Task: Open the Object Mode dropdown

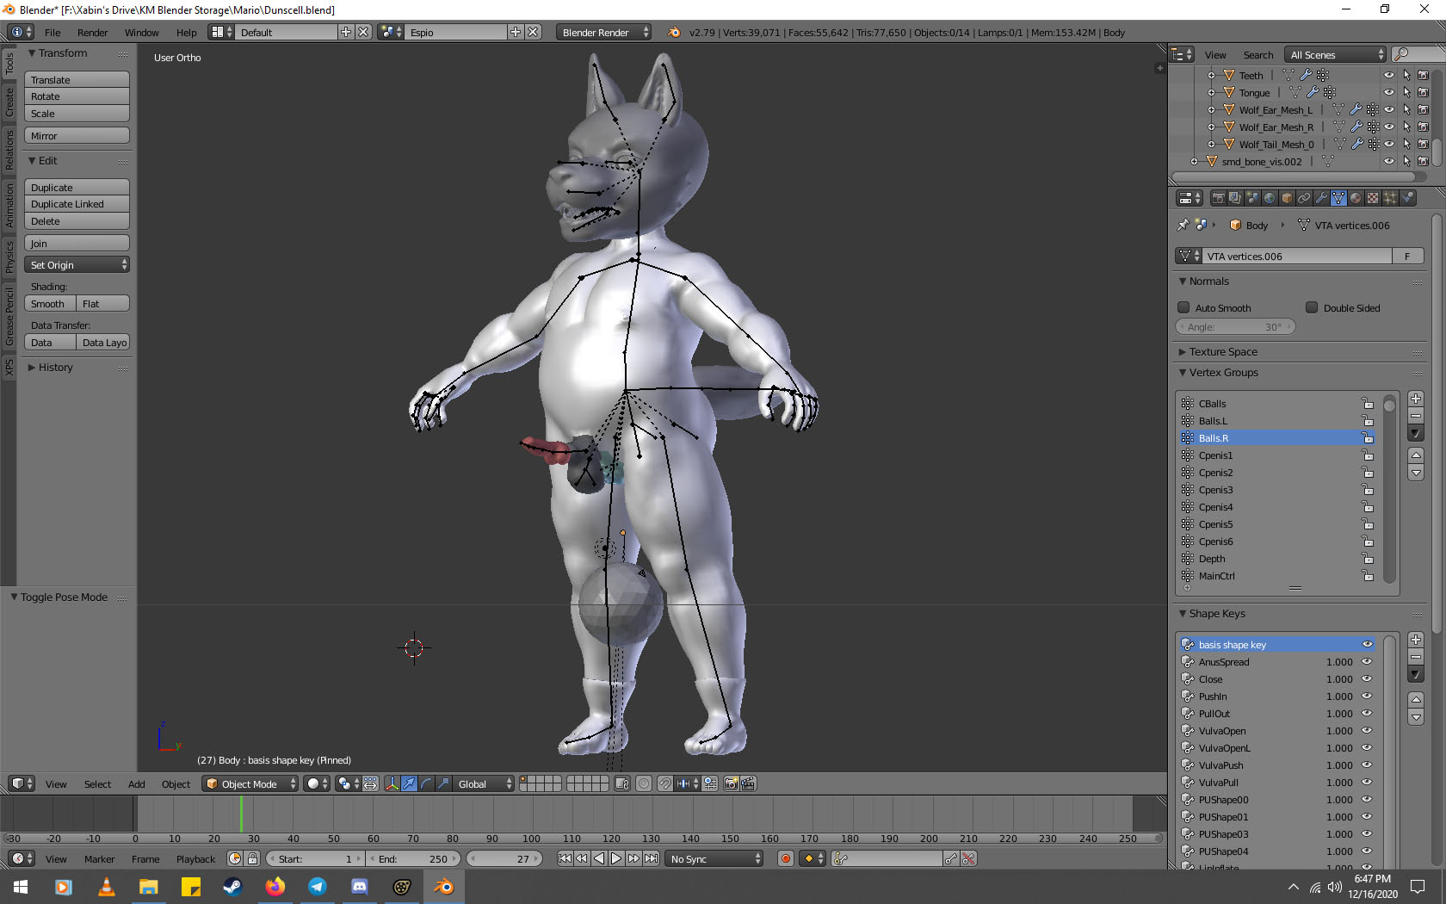Action: [250, 783]
